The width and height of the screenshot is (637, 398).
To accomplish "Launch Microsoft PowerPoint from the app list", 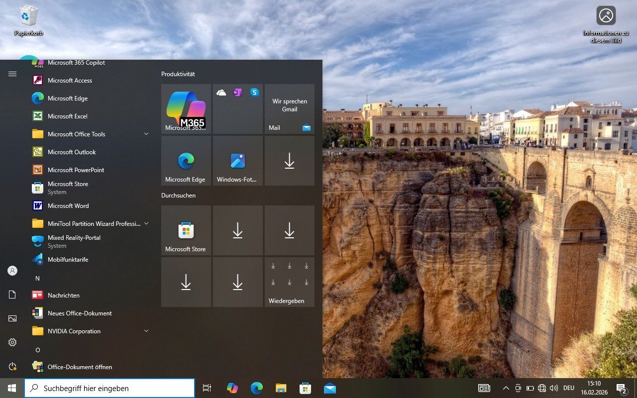I will tap(91, 170).
